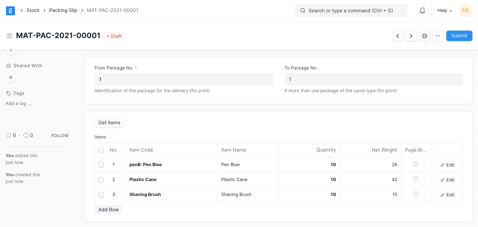The height and width of the screenshot is (227, 478).
Task: Click the From Package No. field
Action: (x=184, y=79)
